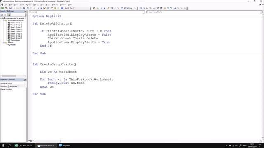
Task: Undo the last edit with the Undo icon
Action: [28, 8]
